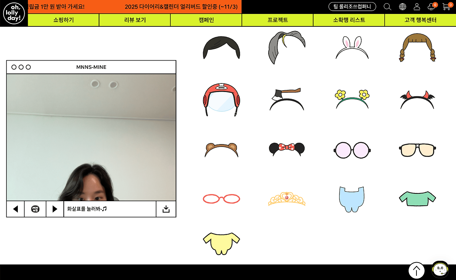456x280 pixels.
Task: Go to oh, lolly day! home logo
Action: (14, 13)
